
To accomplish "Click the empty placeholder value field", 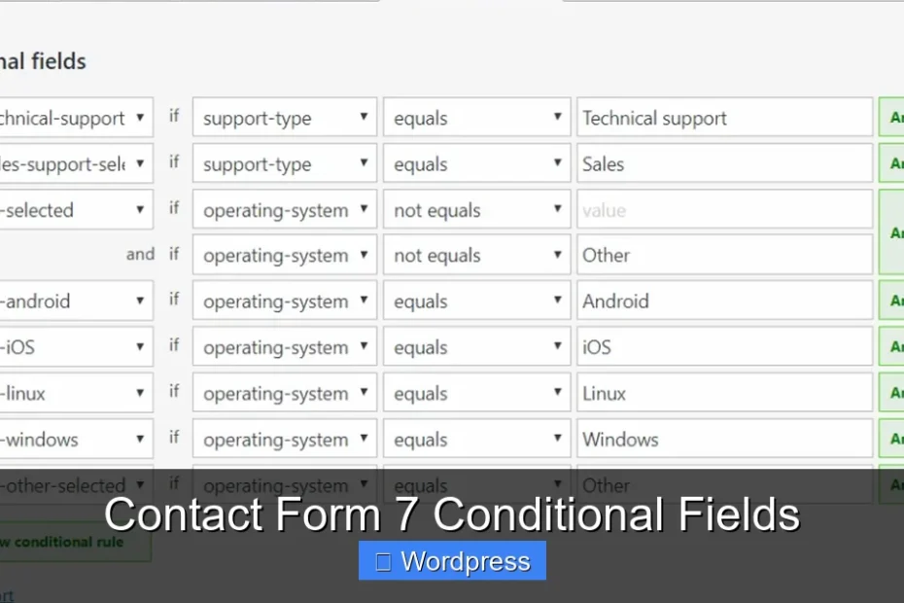I will tap(724, 209).
